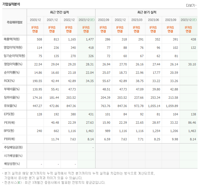
Task: Select the PBR(배) row label
Action: coord(9,139)
